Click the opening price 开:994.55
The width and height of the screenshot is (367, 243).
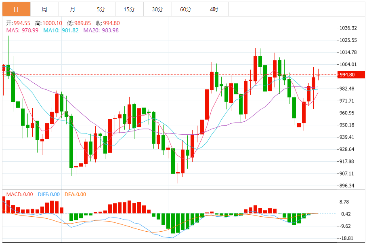point(18,23)
